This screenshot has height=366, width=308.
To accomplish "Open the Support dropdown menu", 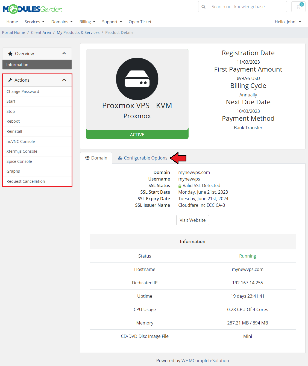I will (112, 22).
